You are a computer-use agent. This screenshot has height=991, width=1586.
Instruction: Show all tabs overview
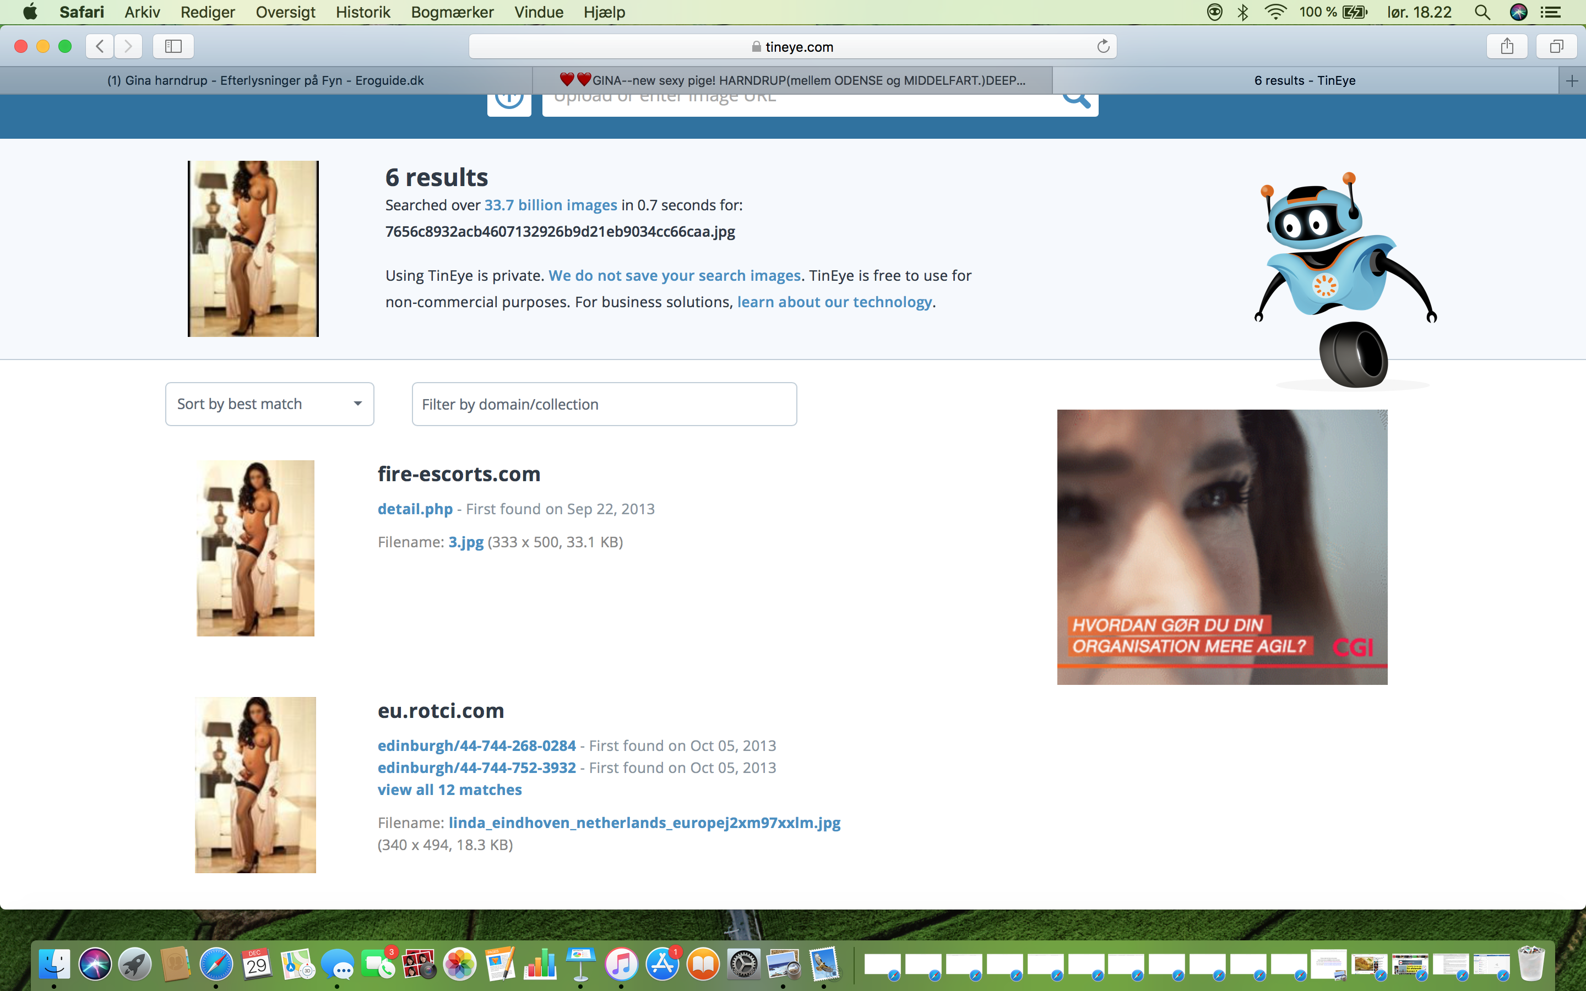pos(1556,46)
